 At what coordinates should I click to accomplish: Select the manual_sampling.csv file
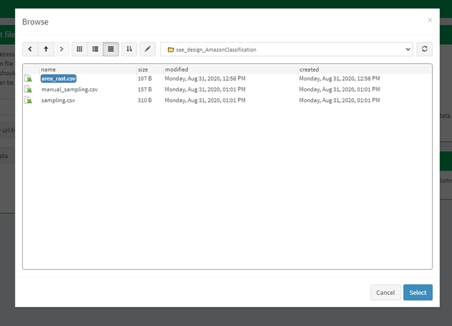69,90
